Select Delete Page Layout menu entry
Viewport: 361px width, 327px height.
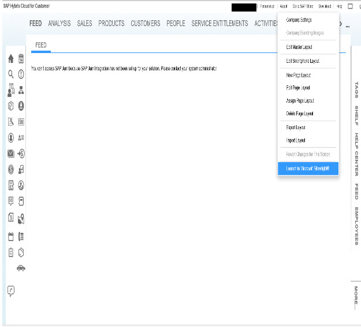308,114
